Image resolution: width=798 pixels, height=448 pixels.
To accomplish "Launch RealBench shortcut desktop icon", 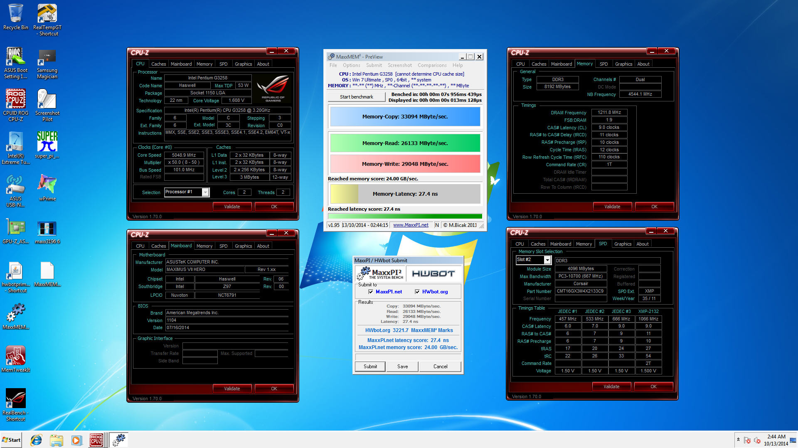I will [16, 405].
